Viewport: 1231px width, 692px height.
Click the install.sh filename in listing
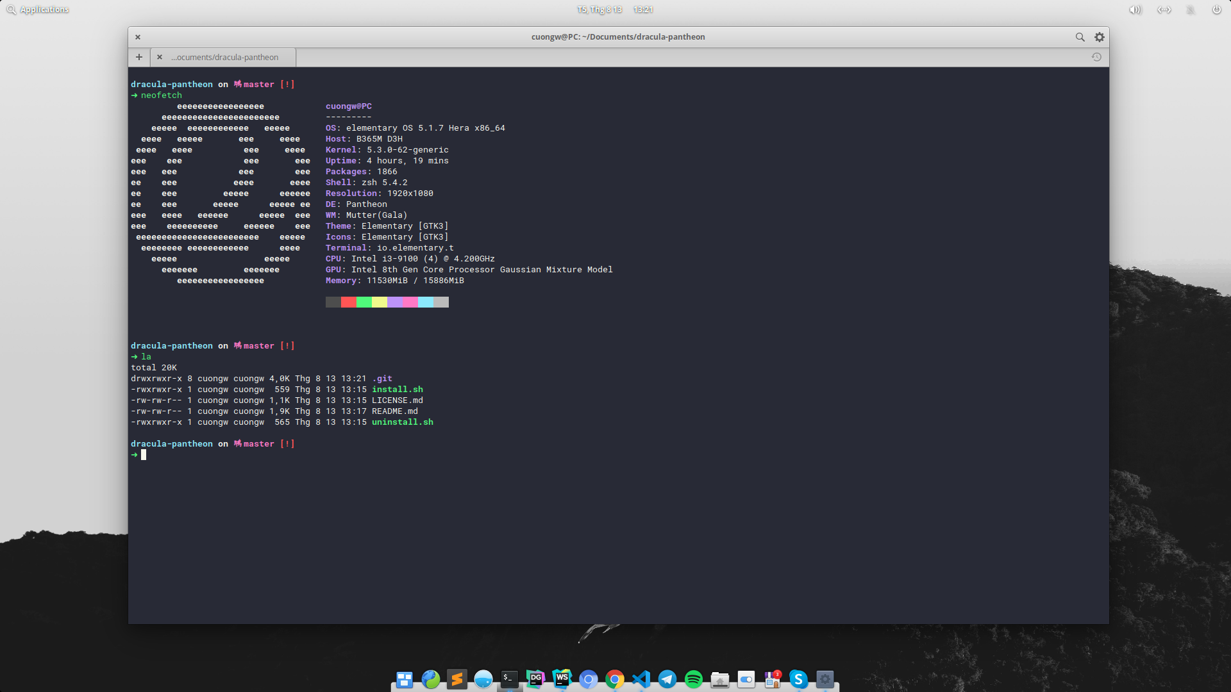click(397, 390)
